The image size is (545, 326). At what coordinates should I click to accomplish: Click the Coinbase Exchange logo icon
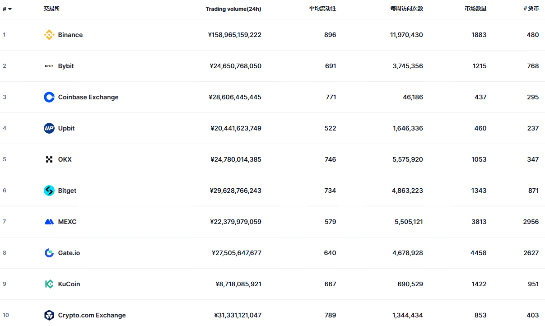[x=49, y=97]
